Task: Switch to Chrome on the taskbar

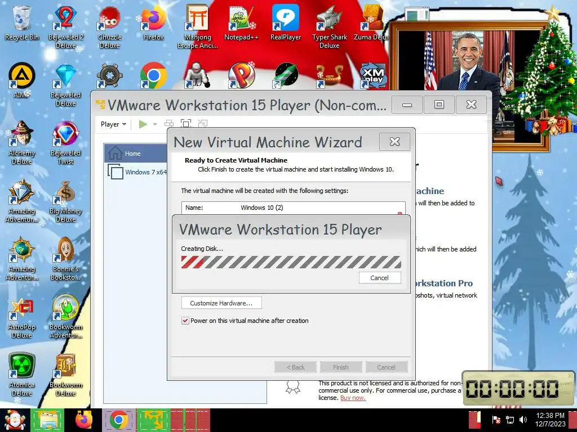Action: [x=118, y=420]
